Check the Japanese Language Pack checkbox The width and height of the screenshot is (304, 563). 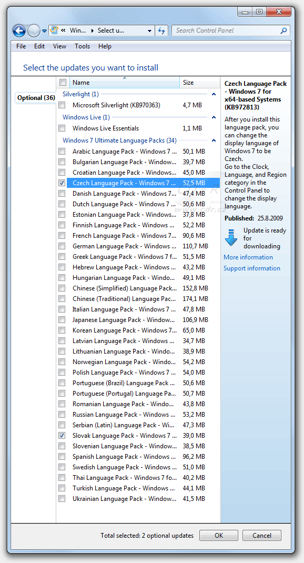coord(62,319)
